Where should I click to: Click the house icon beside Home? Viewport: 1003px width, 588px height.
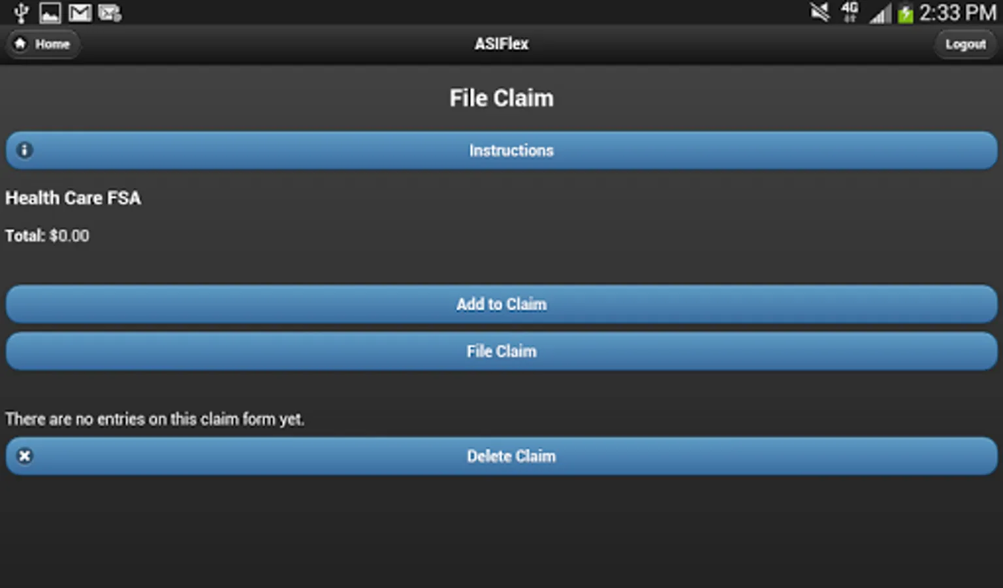coord(20,44)
